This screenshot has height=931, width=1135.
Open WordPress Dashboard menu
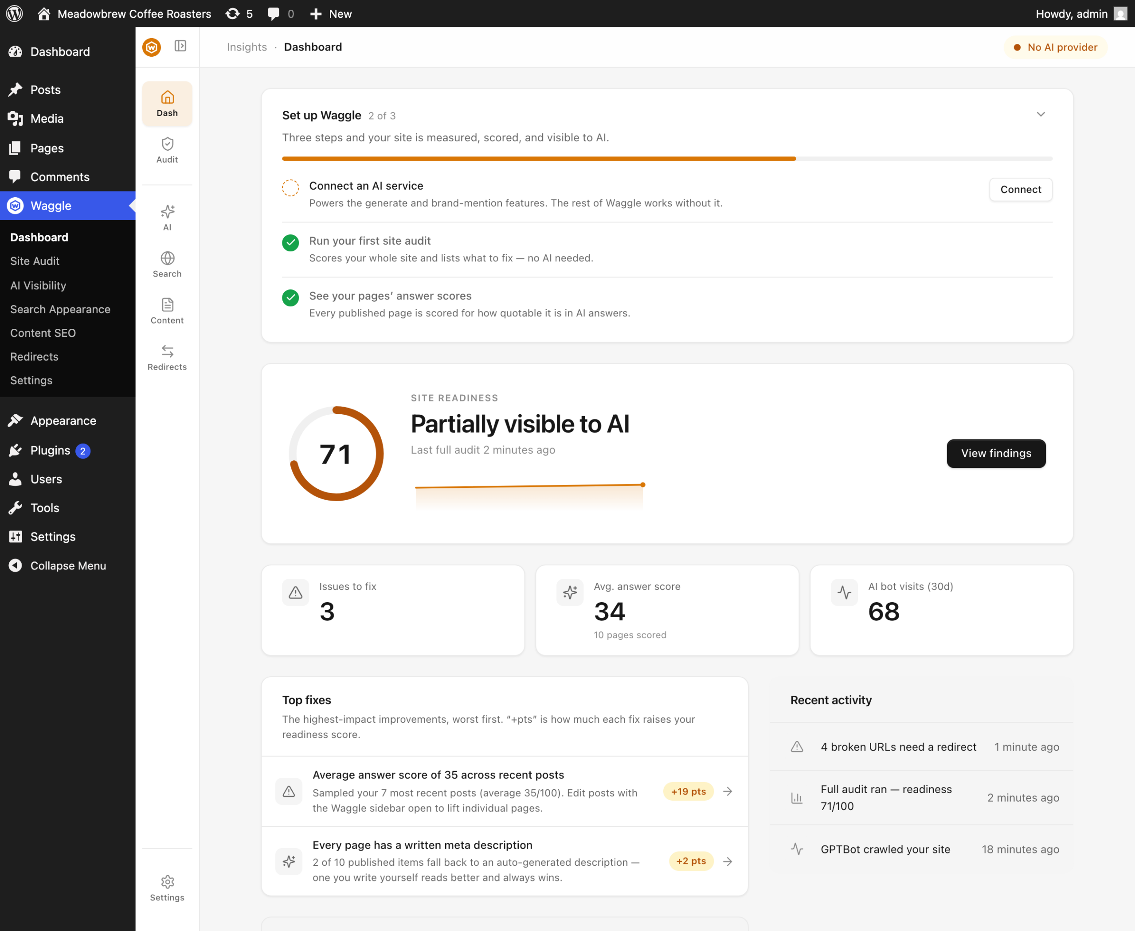(68, 51)
